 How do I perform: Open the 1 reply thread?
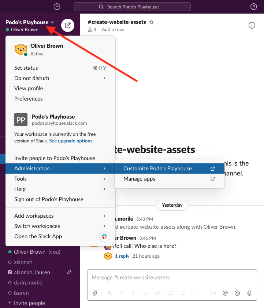coord(122,256)
